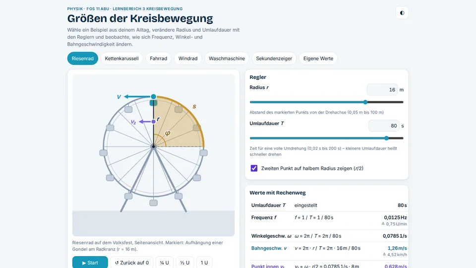Click the ≙ 4,52 km/h conversion text

(x=395, y=255)
